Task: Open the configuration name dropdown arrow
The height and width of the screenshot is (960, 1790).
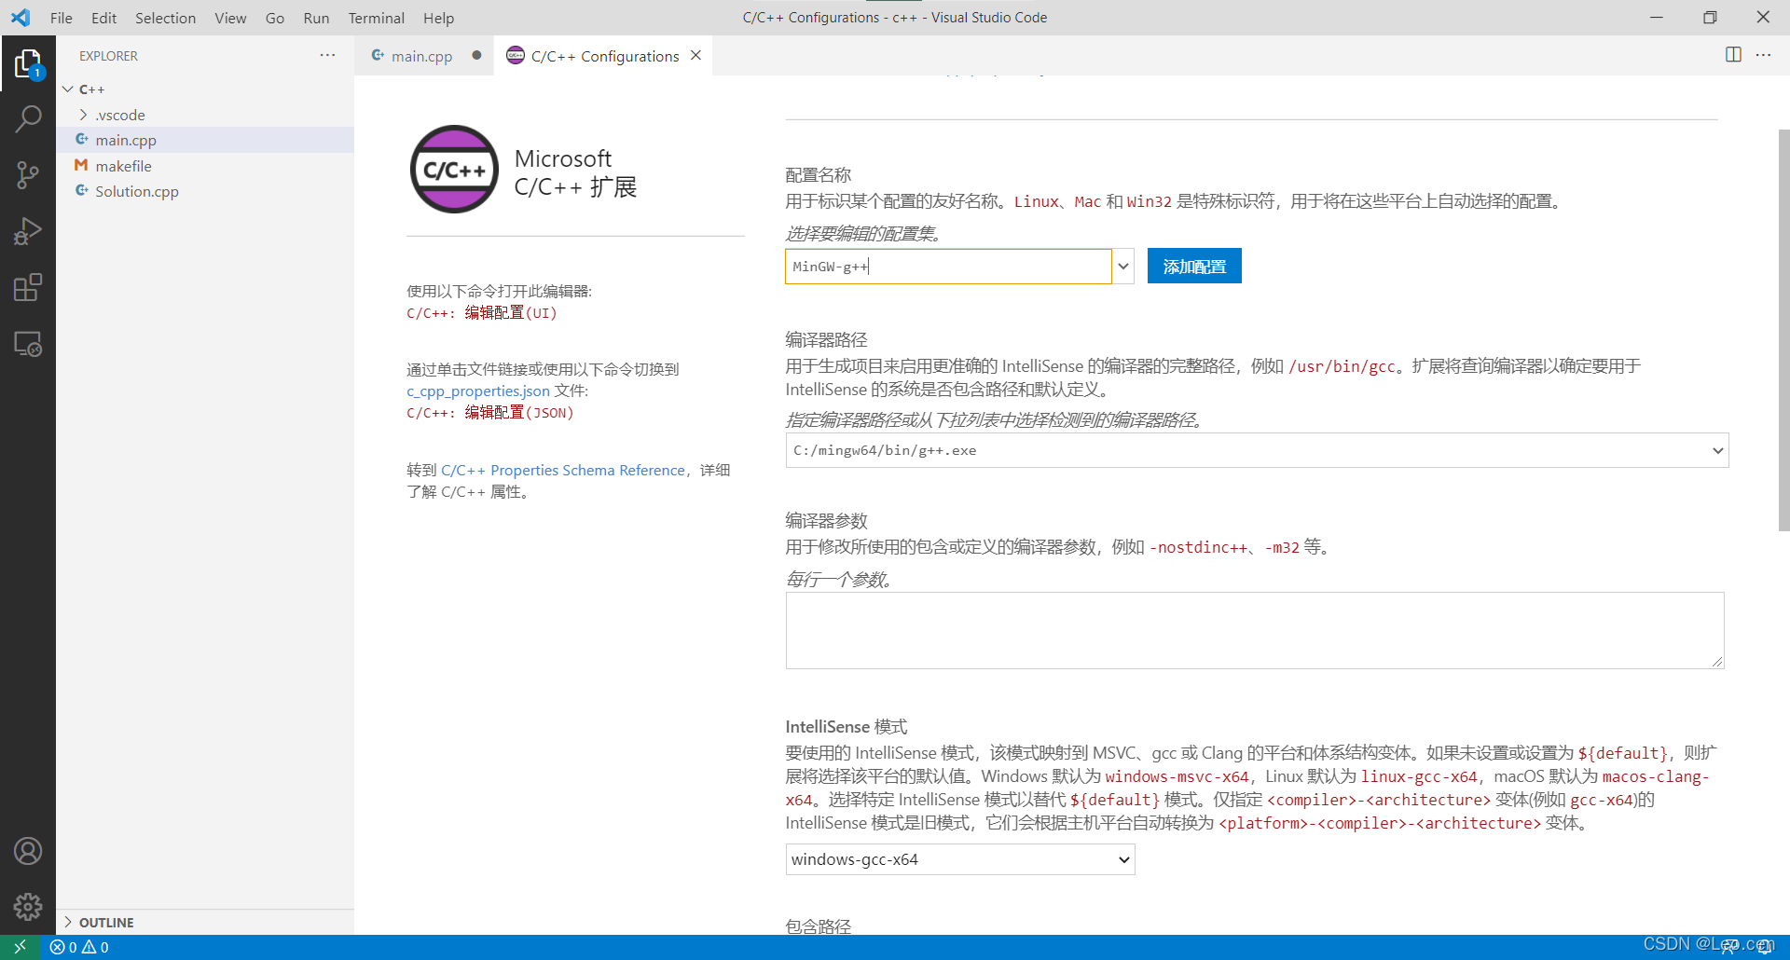Action: pyautogui.click(x=1123, y=267)
